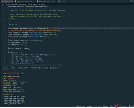Click the Copyright 2019 WebRTC comment line
Viewport: 134px width, 108px height.
(x=37, y=10)
